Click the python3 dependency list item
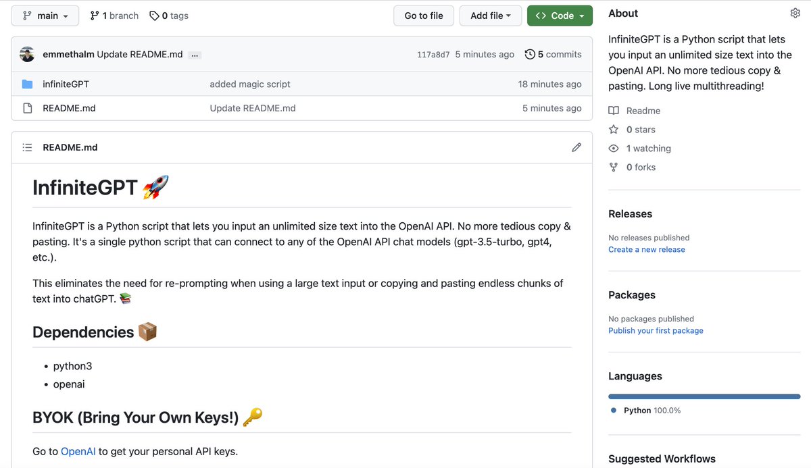 pos(72,366)
